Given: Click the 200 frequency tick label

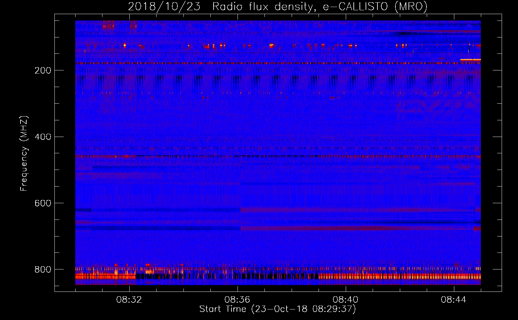Looking at the screenshot, I should [43, 70].
